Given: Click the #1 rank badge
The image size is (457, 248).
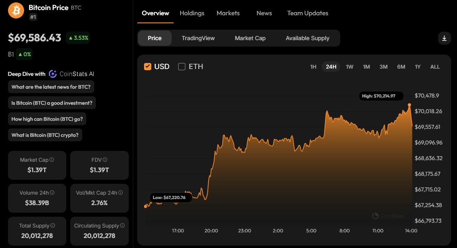Looking at the screenshot, I should (32, 17).
